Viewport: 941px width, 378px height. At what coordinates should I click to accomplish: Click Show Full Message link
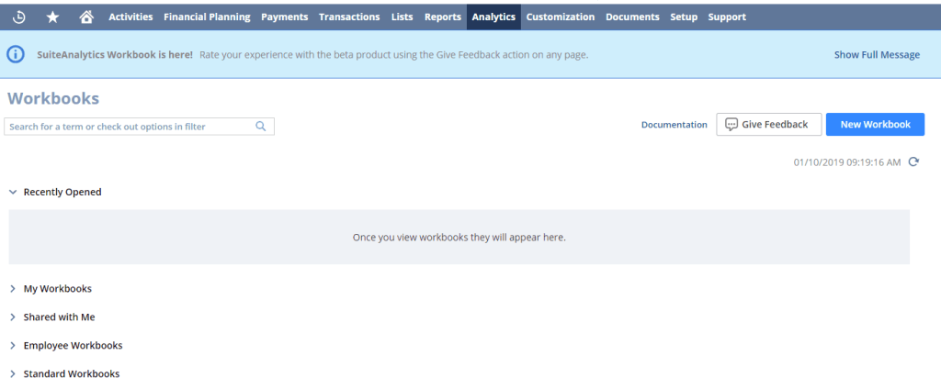pos(877,54)
